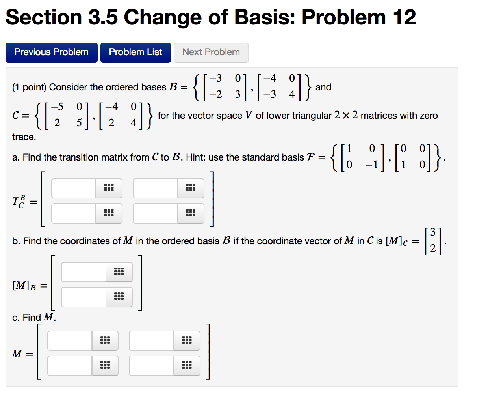This screenshot has width=501, height=393.
Task: Go to the Previous Problem
Action: coord(51,52)
